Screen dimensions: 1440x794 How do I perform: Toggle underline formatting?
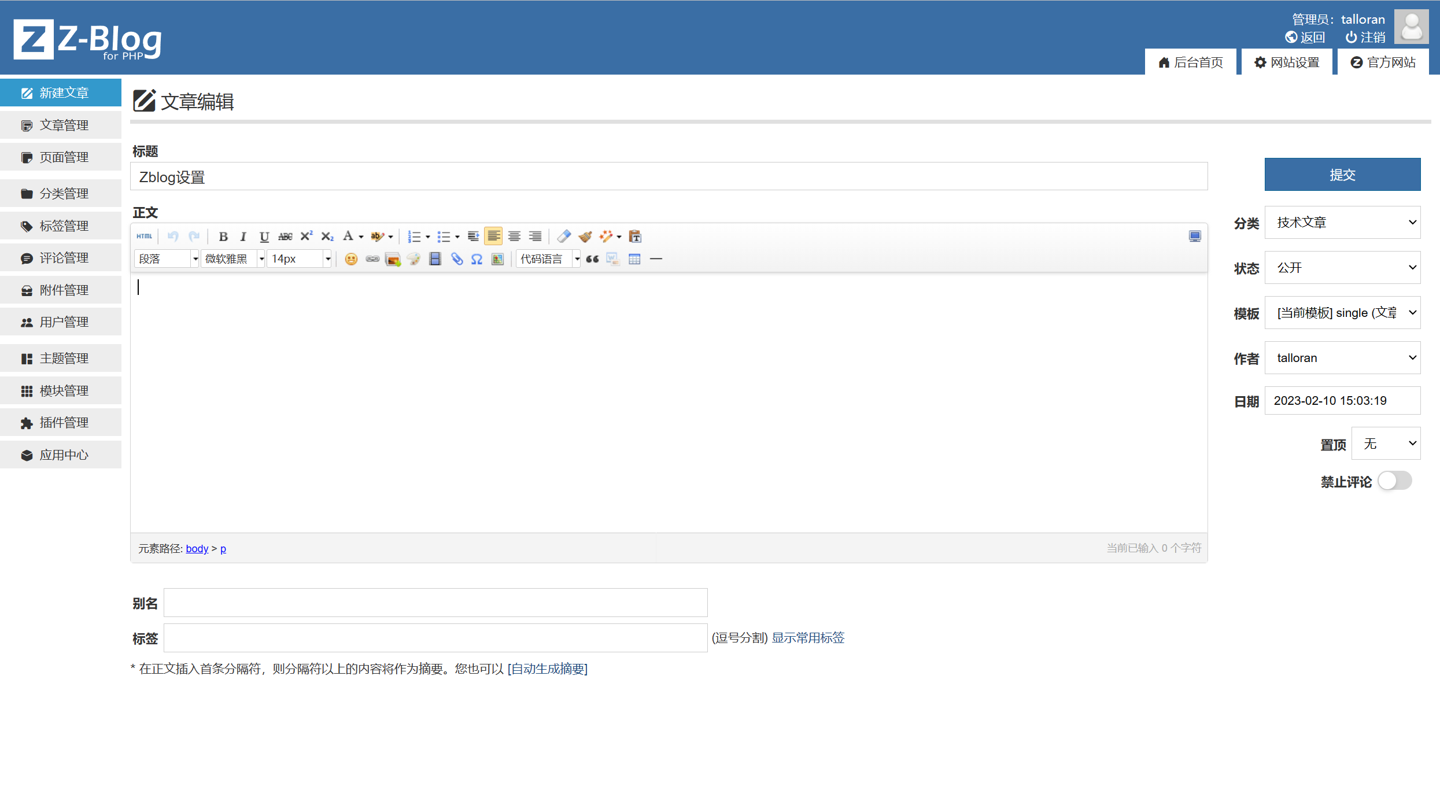coord(264,237)
